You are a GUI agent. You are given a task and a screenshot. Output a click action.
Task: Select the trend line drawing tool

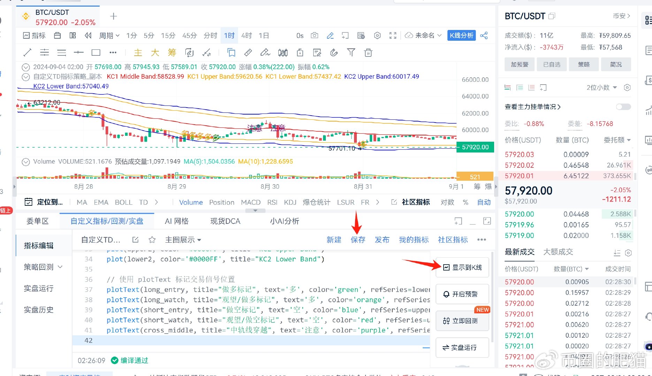click(x=28, y=53)
